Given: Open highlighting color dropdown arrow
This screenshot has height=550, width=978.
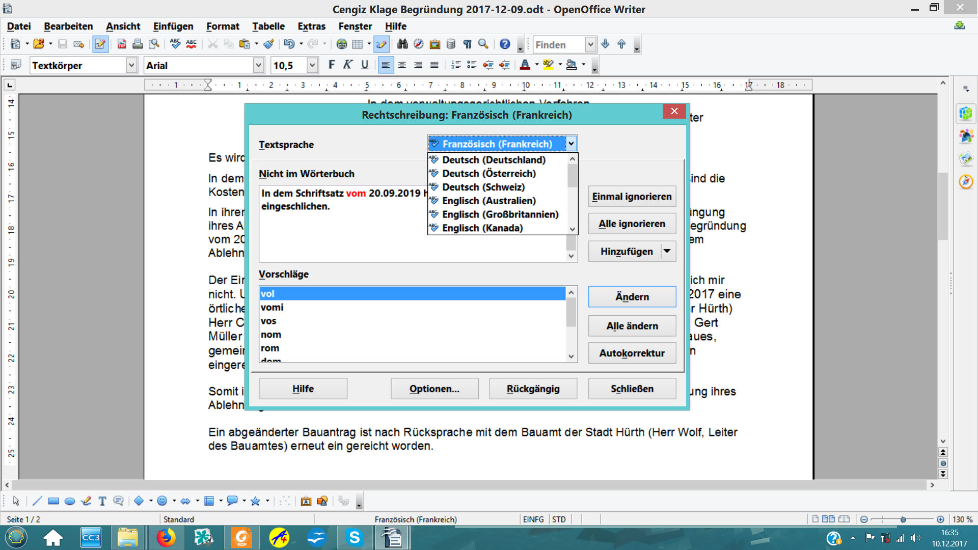Looking at the screenshot, I should pos(560,65).
